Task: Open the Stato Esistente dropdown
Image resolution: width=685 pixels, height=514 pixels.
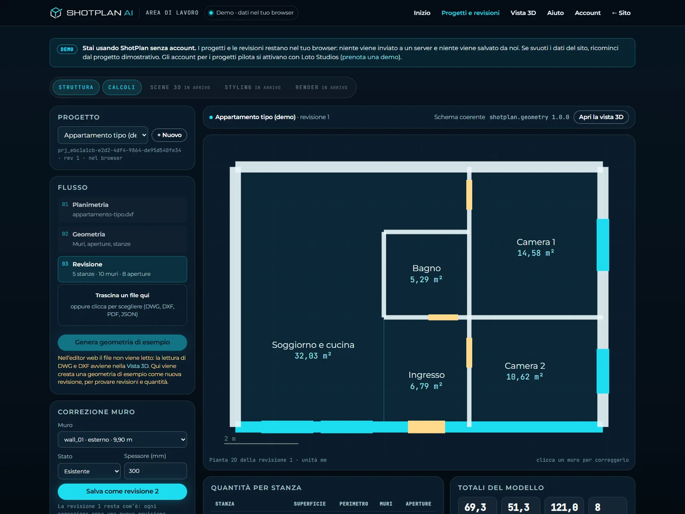Action: tap(89, 471)
